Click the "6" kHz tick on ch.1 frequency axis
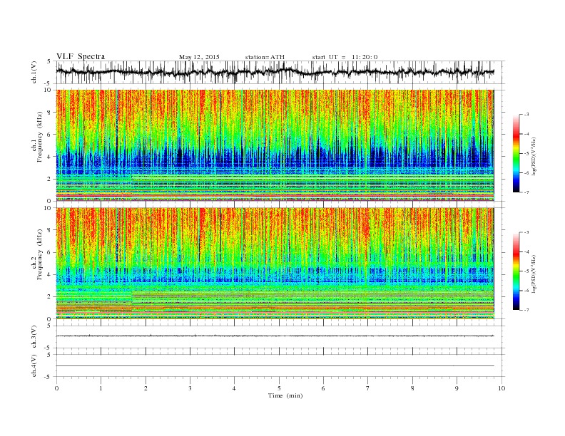Viewport: 565px width, 436px height. 50,135
